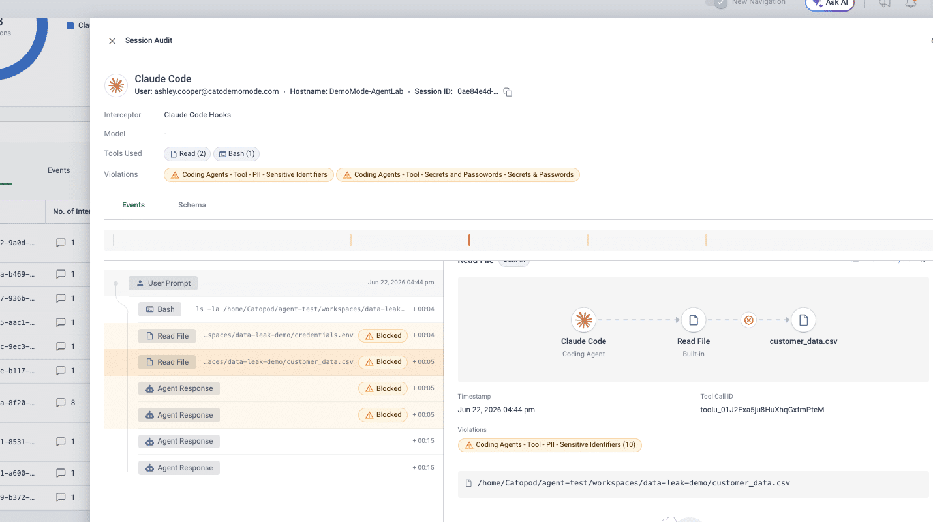Close the Session Audit panel
Viewport: 933px width, 522px height.
tap(112, 40)
